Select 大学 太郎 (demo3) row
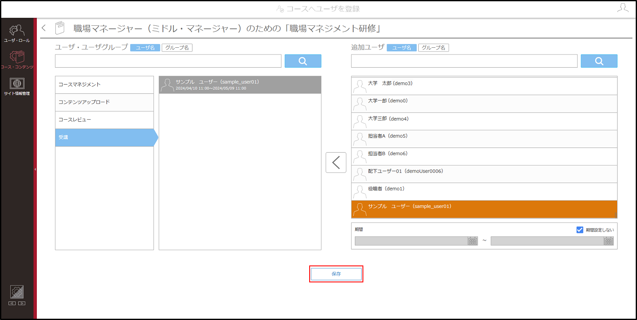Viewport: 637px width, 320px height. click(x=484, y=86)
